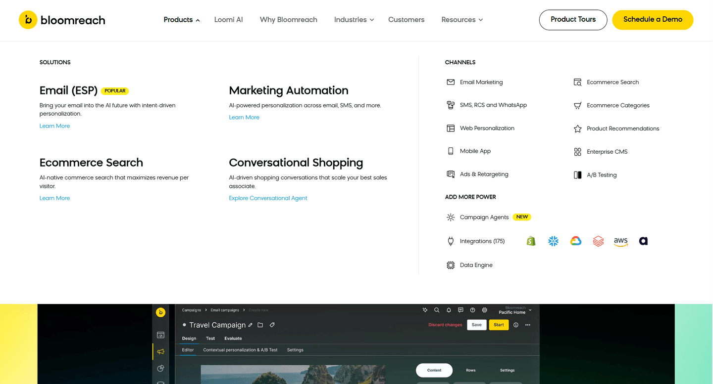Image resolution: width=713 pixels, height=384 pixels.
Task: Click the Ads & Retargeting icon
Action: coord(451,174)
